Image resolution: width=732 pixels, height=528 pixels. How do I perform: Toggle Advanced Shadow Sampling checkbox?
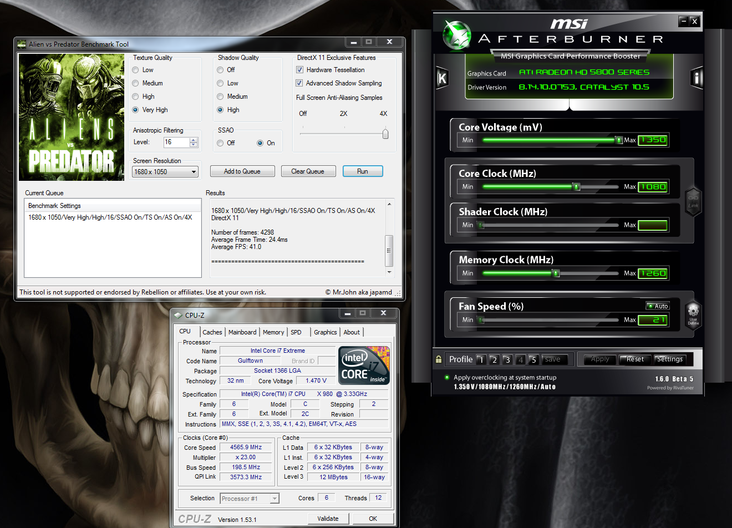pyautogui.click(x=299, y=83)
